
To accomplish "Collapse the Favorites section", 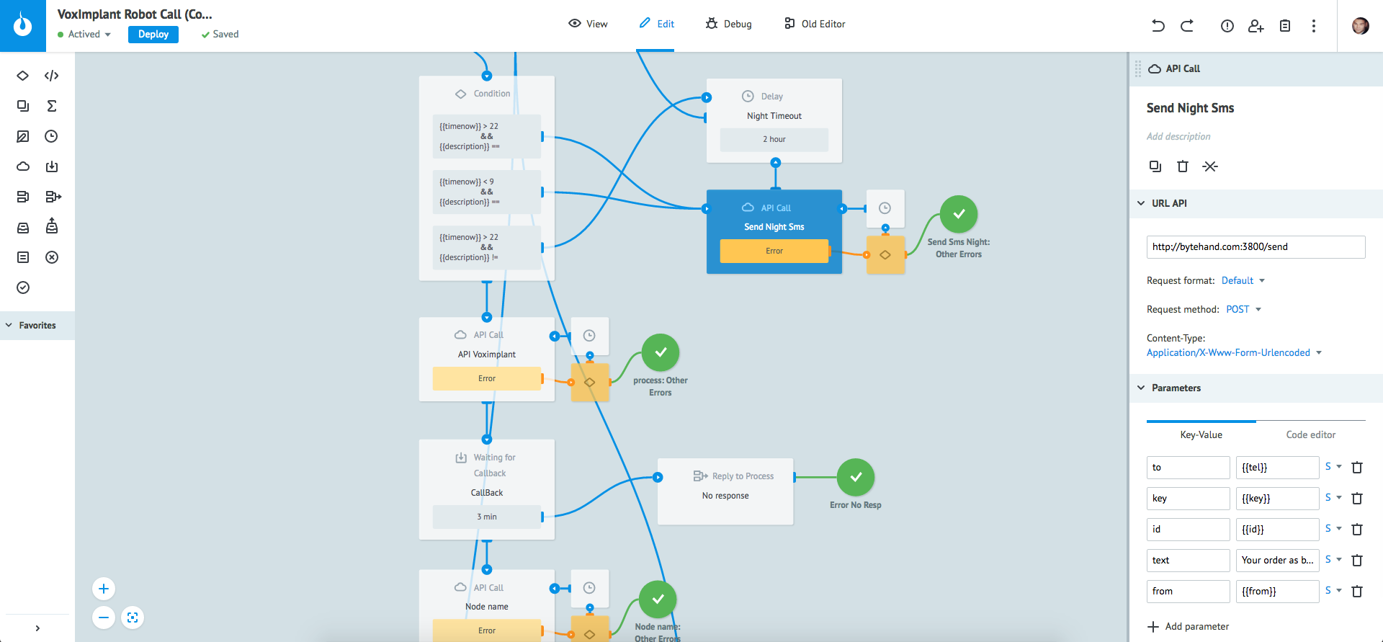I will (9, 326).
